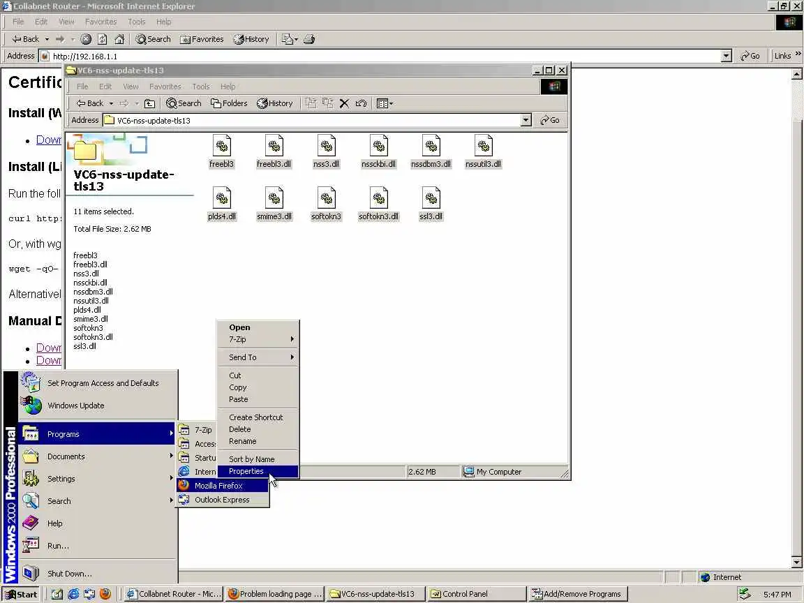Select the nssutil3.dll file icon
The height and width of the screenshot is (603, 804).
483,146
